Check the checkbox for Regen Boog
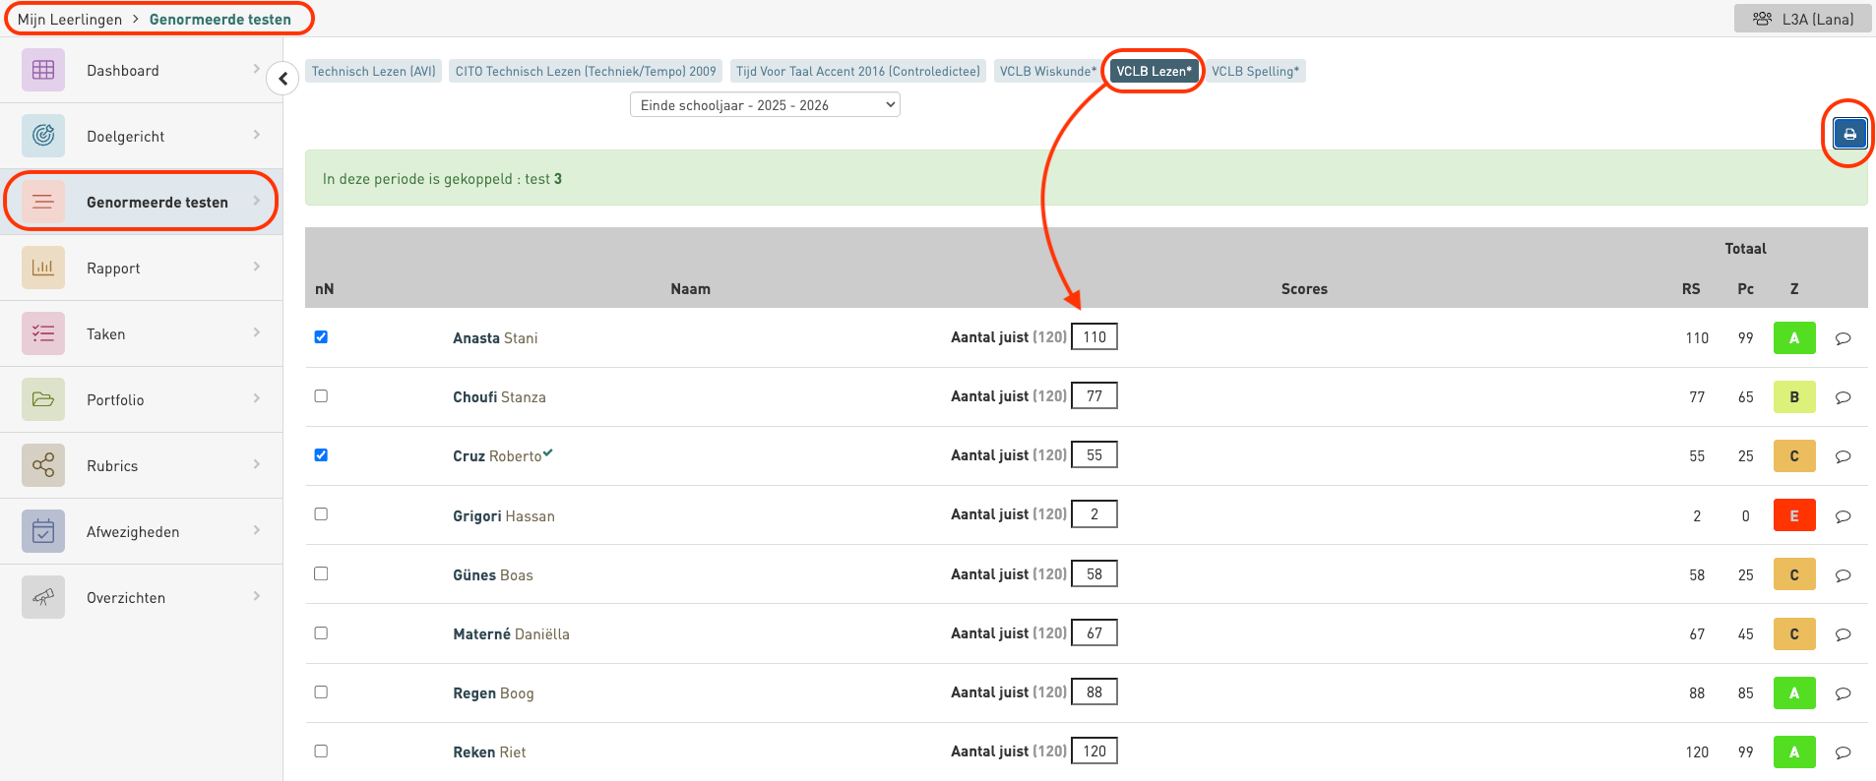This screenshot has height=781, width=1876. (321, 691)
